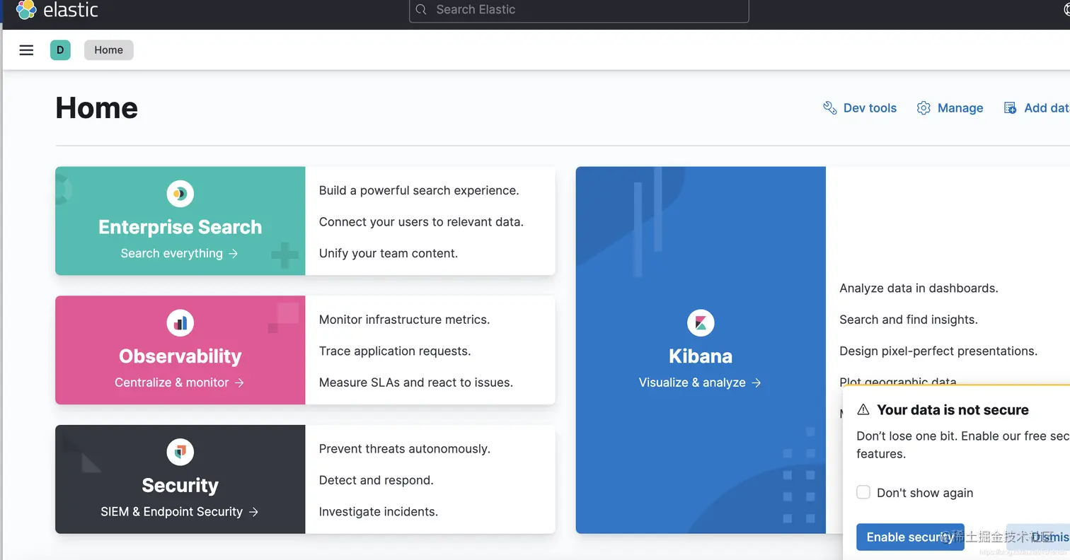Screen dimensions: 1070x560
Task: Click 'Search and find insights.' text
Action: (x=909, y=320)
